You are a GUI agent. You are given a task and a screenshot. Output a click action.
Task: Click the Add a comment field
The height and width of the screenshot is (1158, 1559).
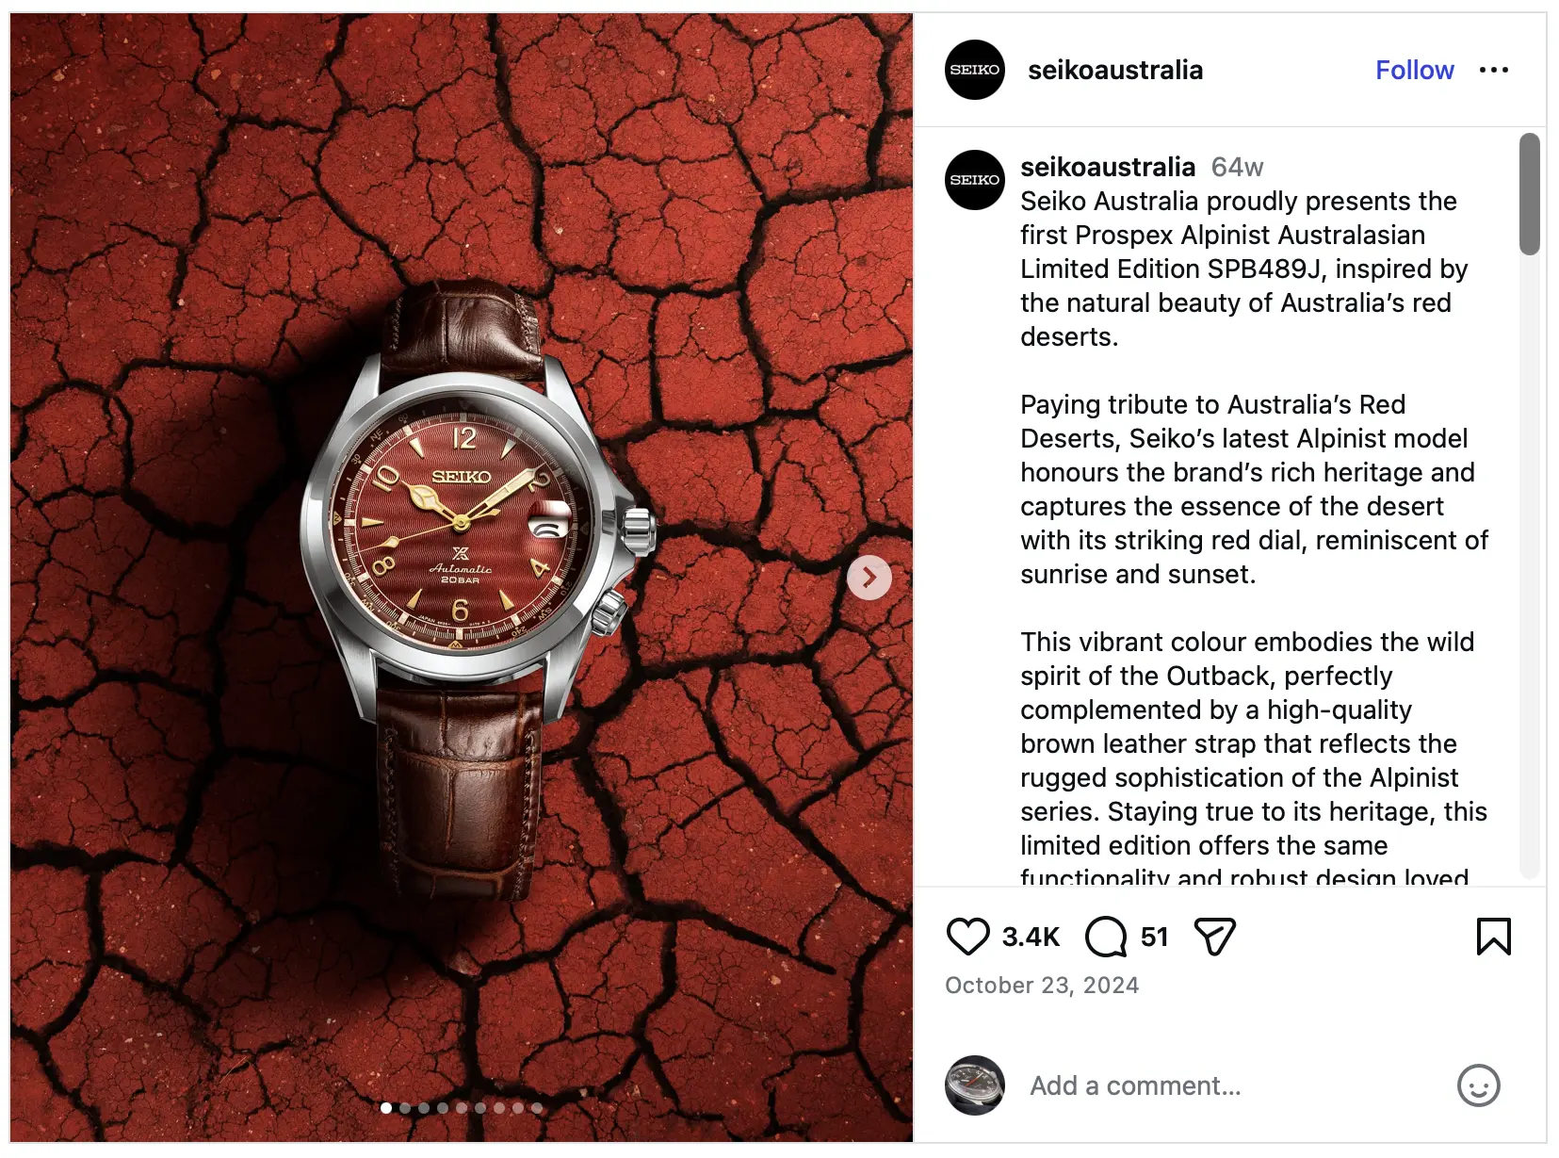pyautogui.click(x=1234, y=1085)
